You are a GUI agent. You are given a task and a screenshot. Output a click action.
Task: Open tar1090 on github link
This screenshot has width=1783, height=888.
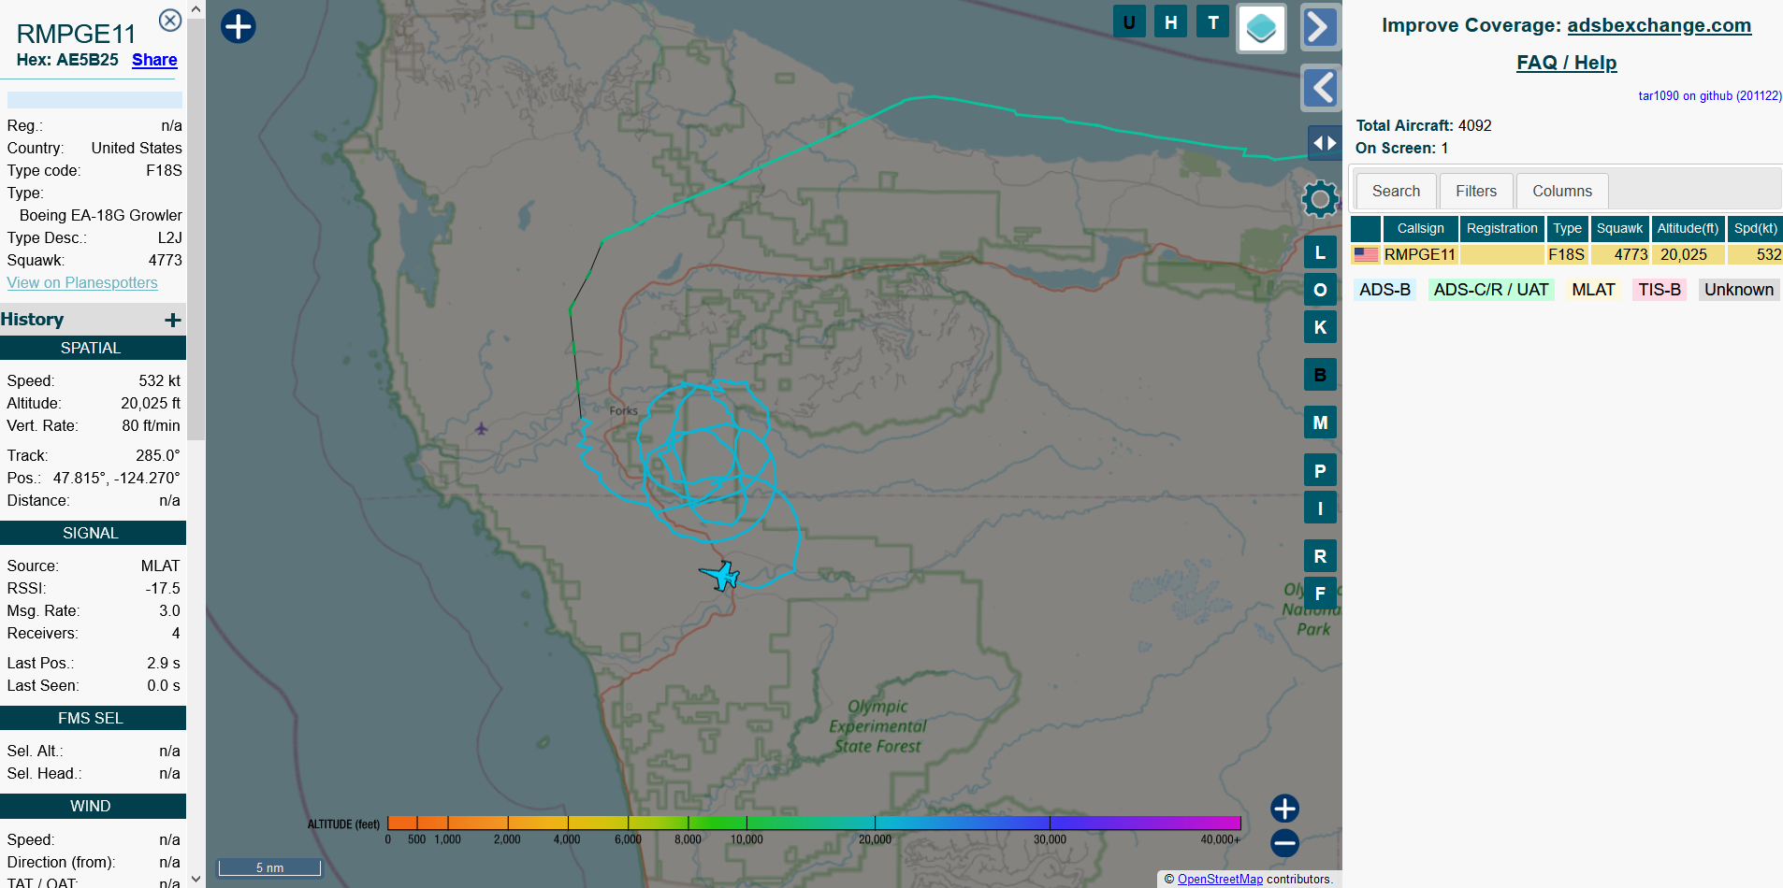(x=1709, y=95)
